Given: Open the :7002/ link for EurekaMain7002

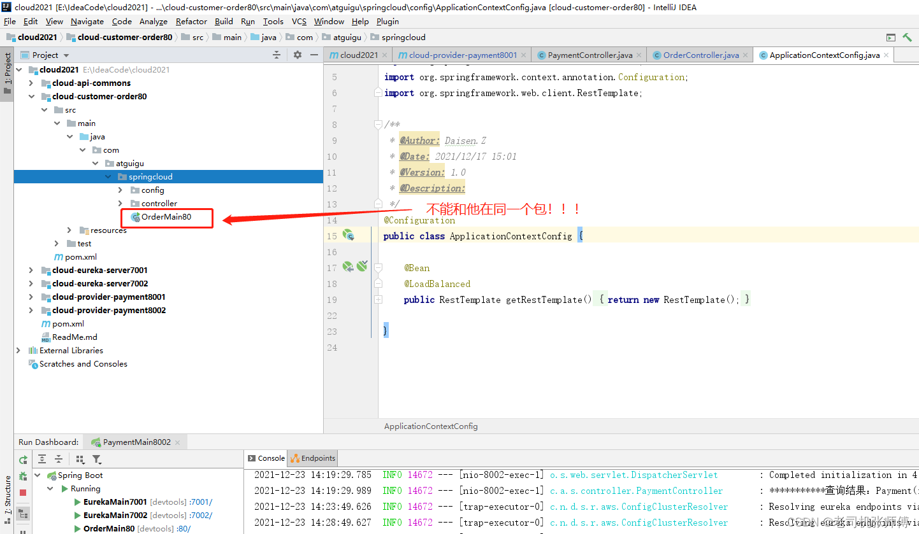Looking at the screenshot, I should point(201,515).
